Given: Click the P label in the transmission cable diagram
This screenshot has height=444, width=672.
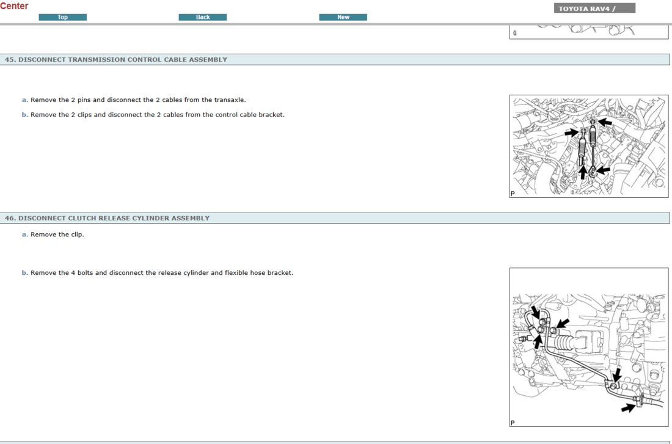Looking at the screenshot, I should 513,194.
